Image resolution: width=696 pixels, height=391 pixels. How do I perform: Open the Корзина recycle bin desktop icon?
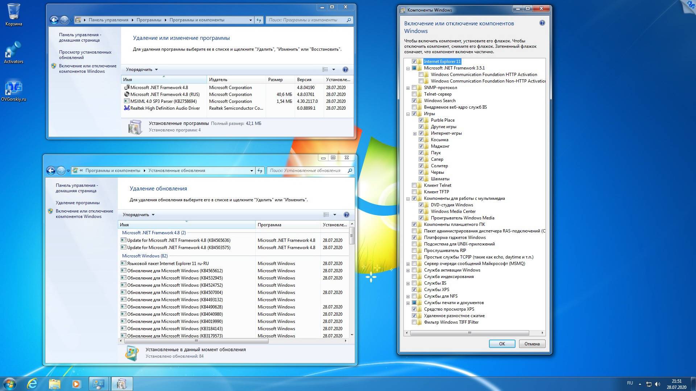(x=13, y=15)
